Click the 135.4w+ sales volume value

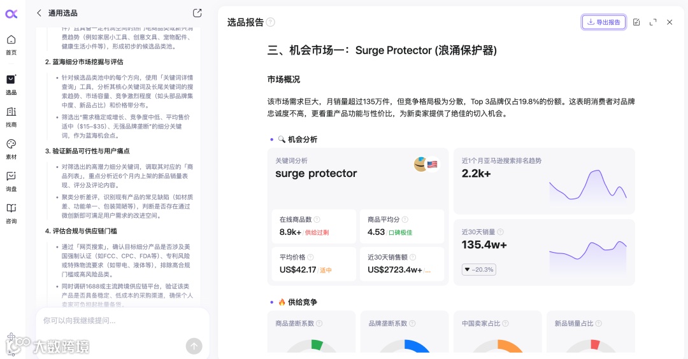pos(484,244)
